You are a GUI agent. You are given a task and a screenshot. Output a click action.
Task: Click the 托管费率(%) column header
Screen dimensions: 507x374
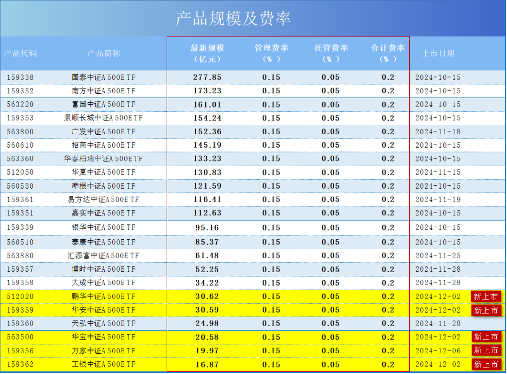[331, 53]
